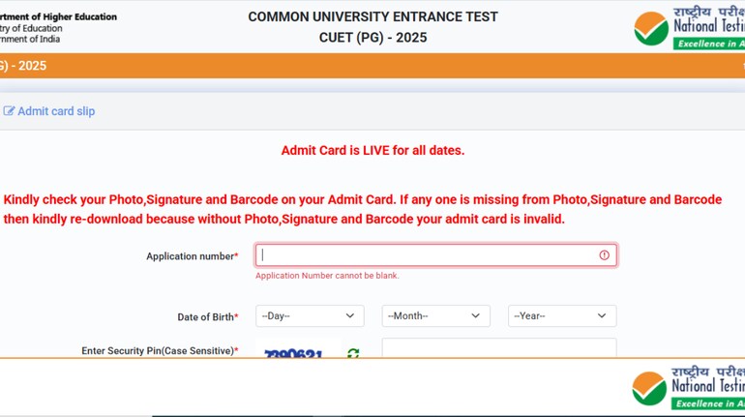Click the red error icon in Application number field
Viewport: 745px width, 417px height.
(604, 255)
